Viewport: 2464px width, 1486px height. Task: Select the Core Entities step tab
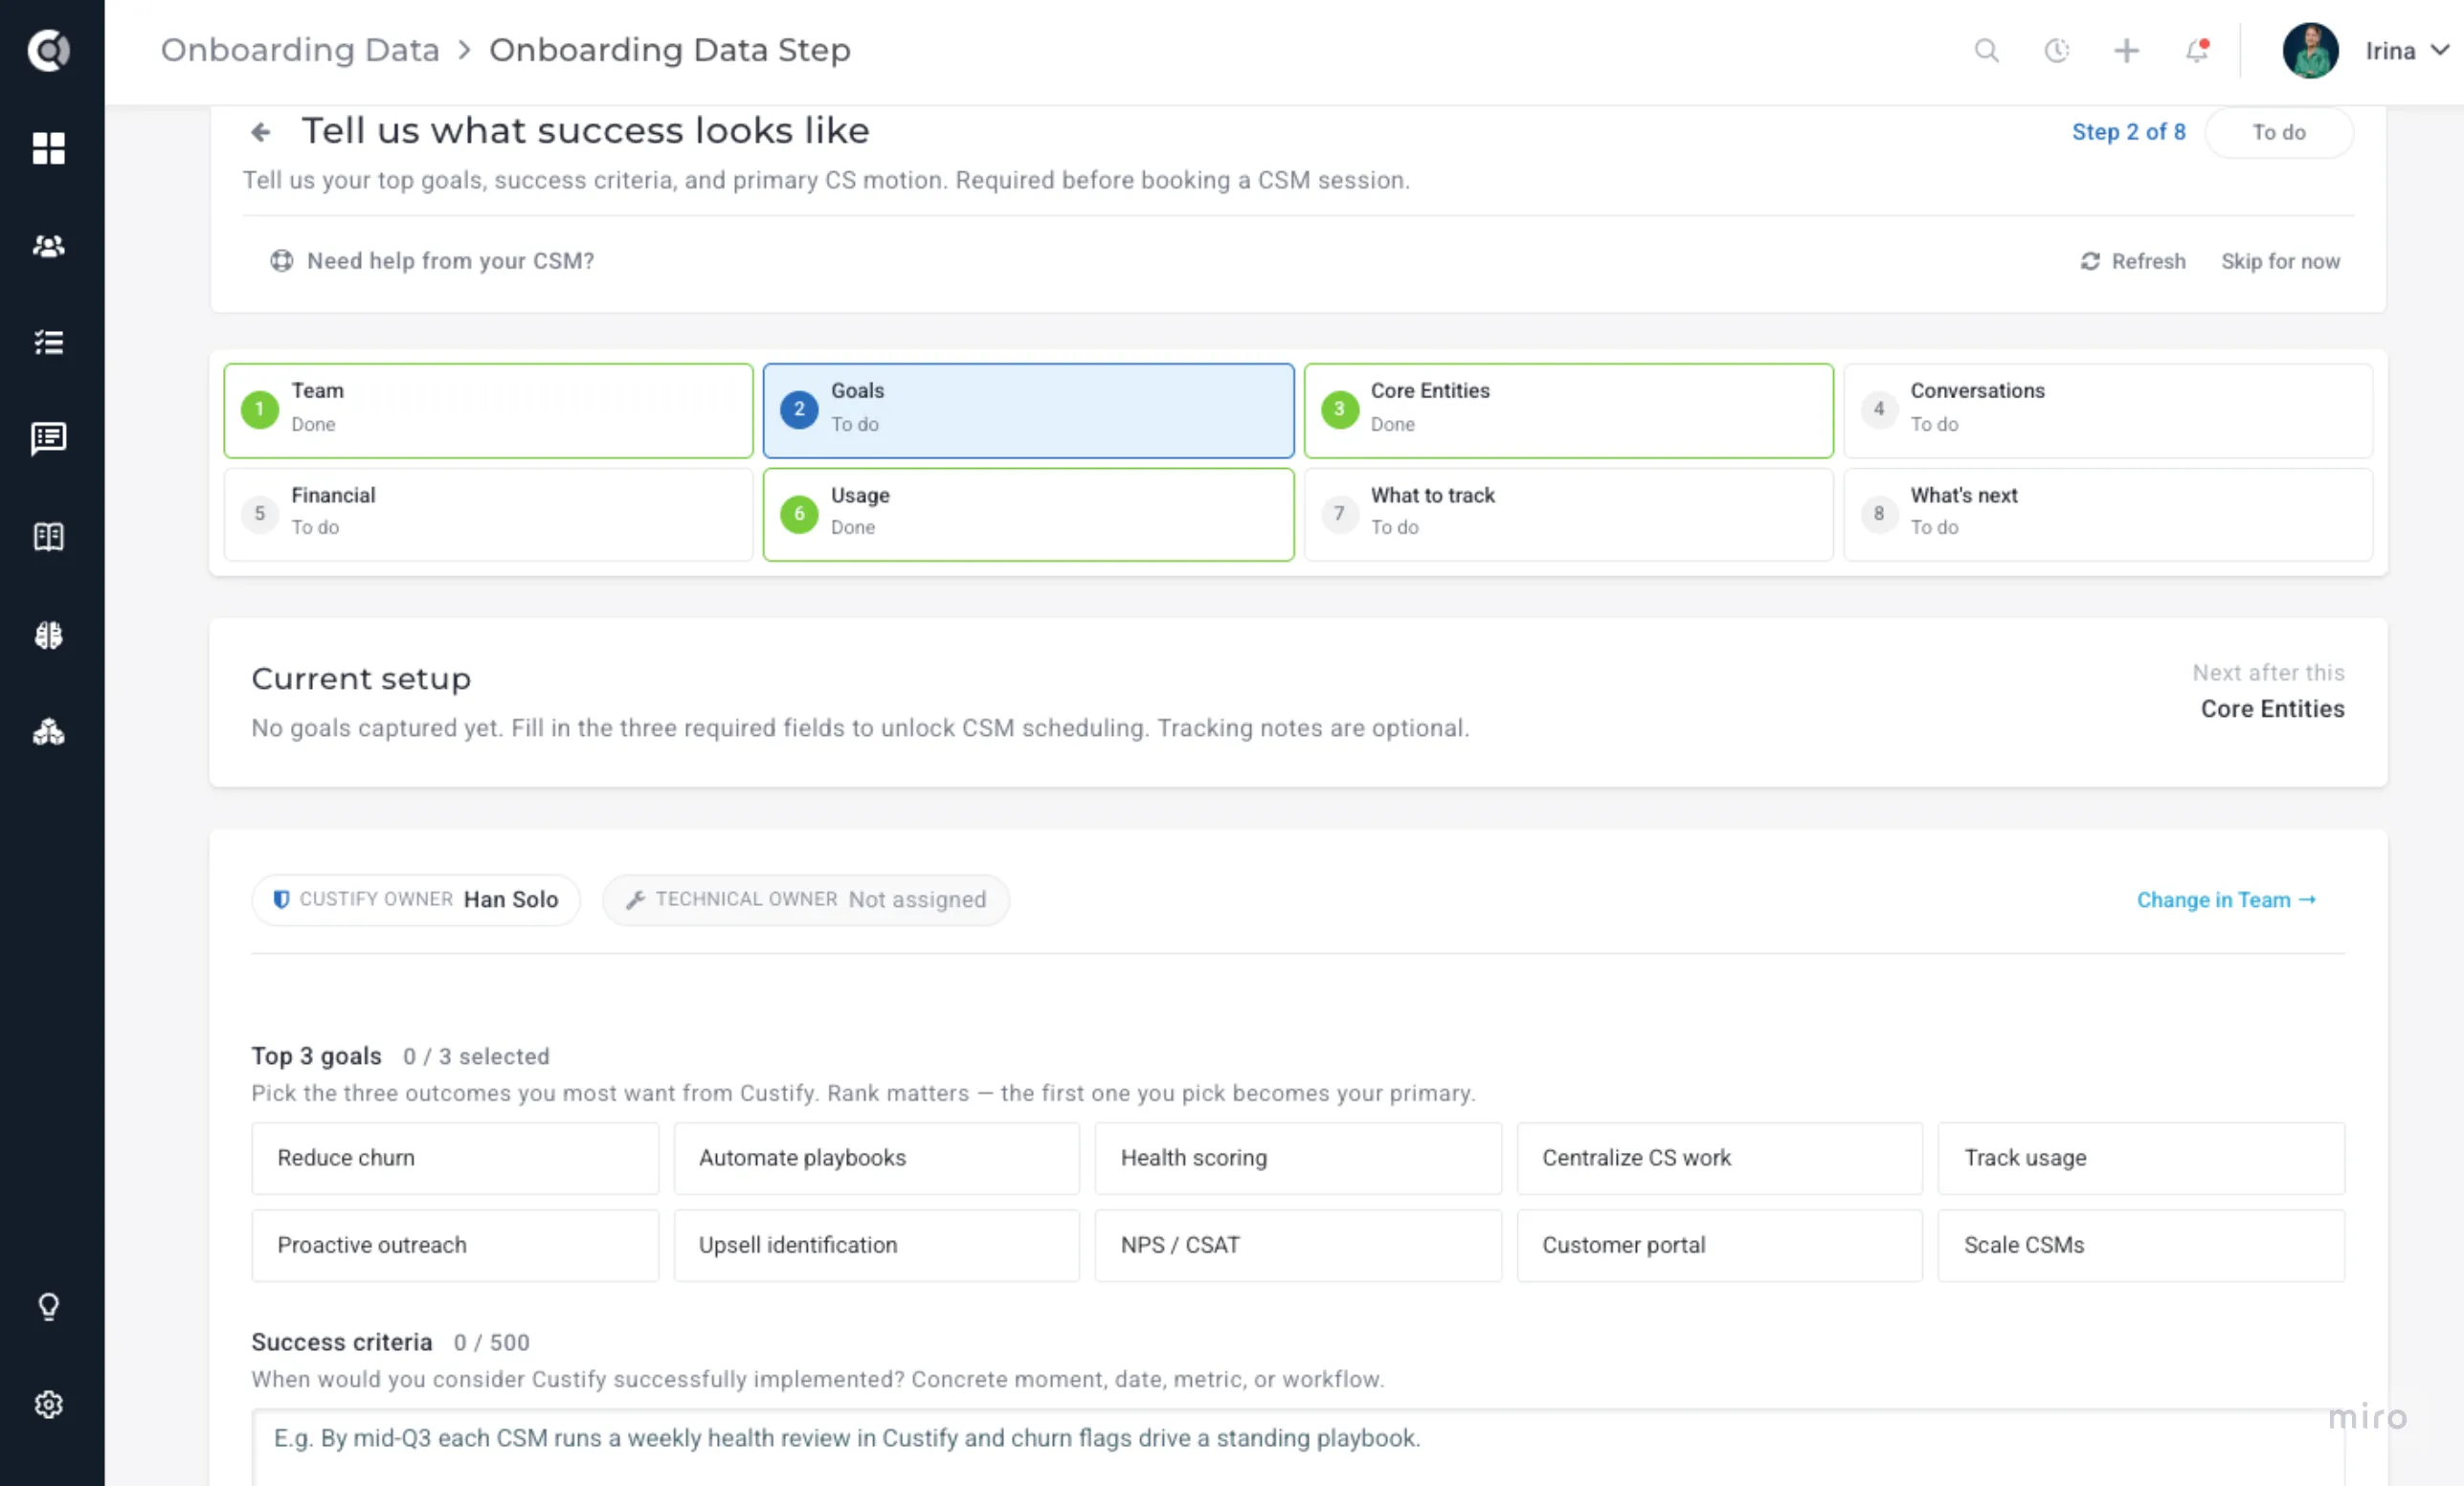coord(1568,410)
